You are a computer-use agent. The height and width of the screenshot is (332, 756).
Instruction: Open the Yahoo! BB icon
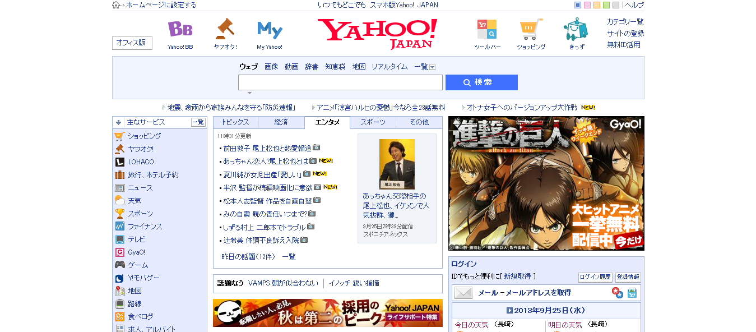tap(180, 29)
